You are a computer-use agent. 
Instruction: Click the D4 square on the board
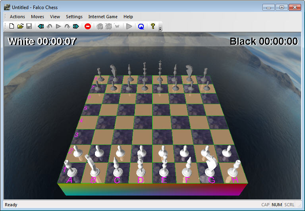tap(143, 123)
